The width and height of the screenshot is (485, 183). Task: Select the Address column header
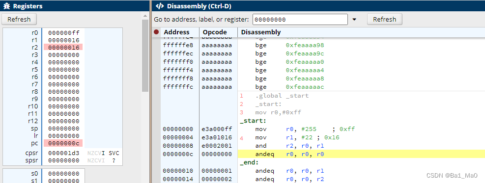(176, 32)
